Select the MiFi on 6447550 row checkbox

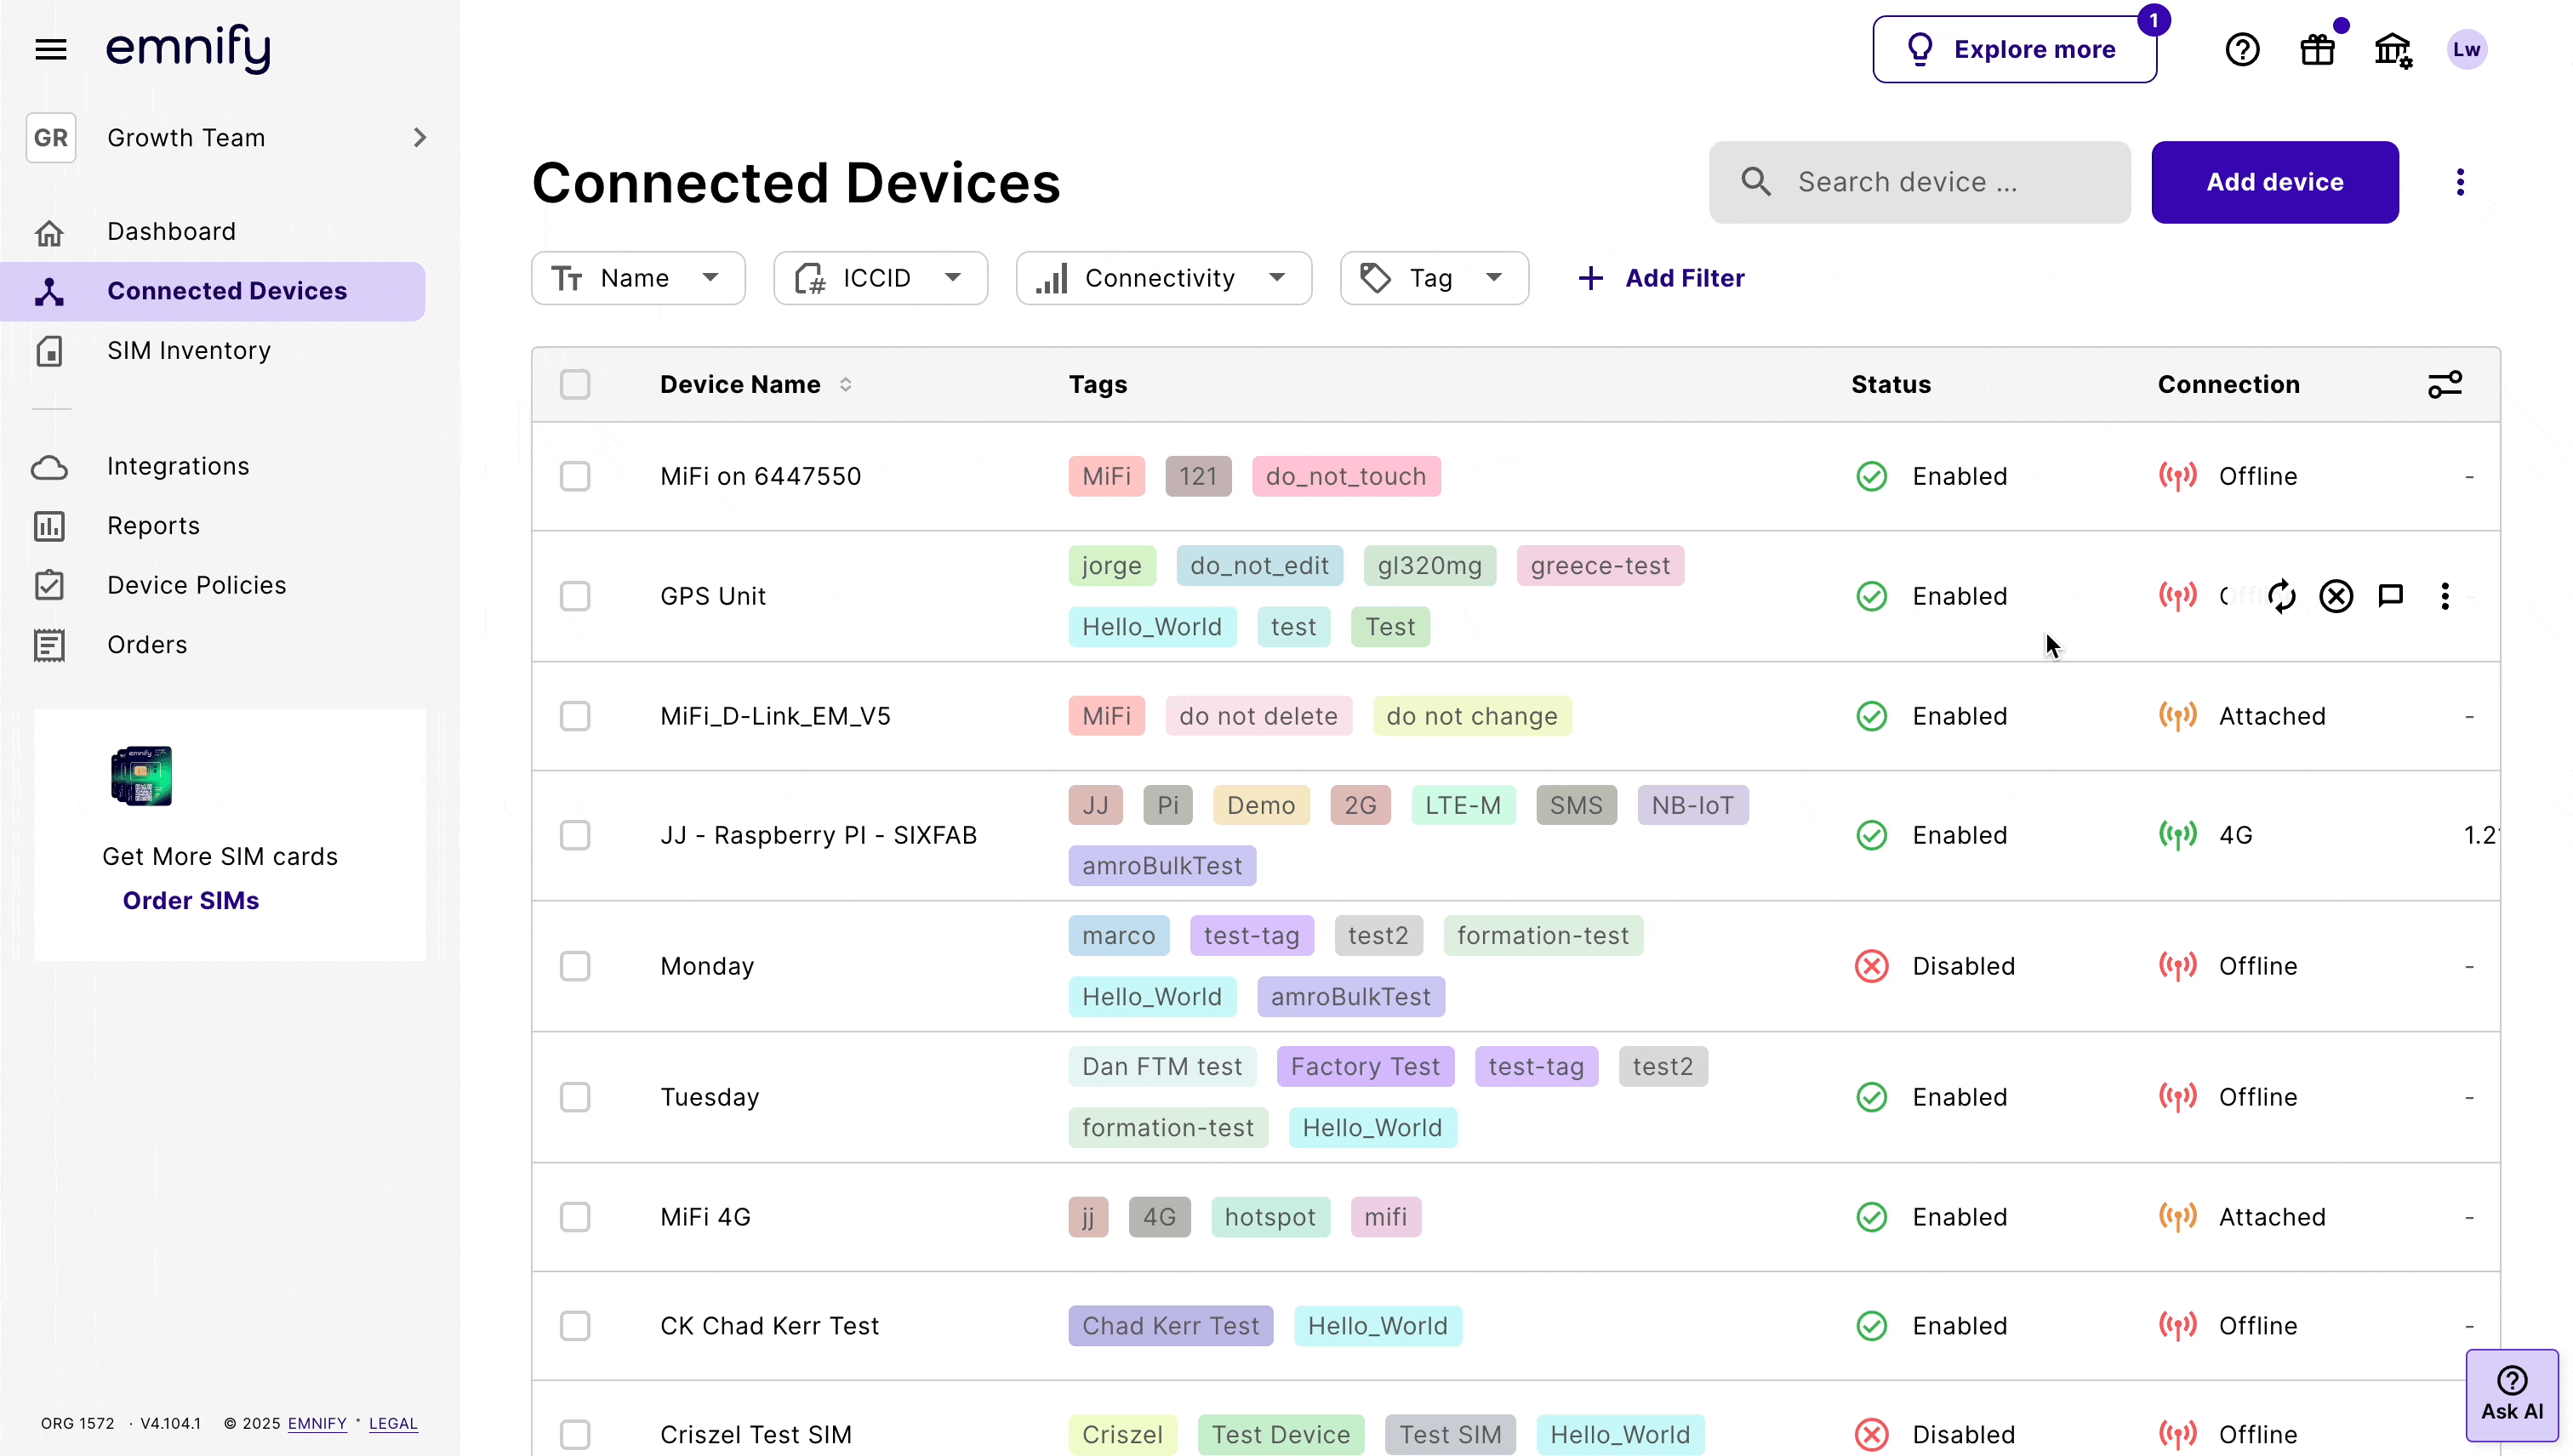pyautogui.click(x=575, y=476)
